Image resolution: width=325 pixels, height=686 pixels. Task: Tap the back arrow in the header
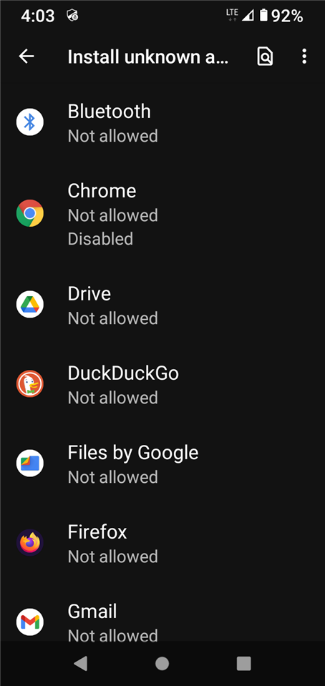click(x=26, y=57)
